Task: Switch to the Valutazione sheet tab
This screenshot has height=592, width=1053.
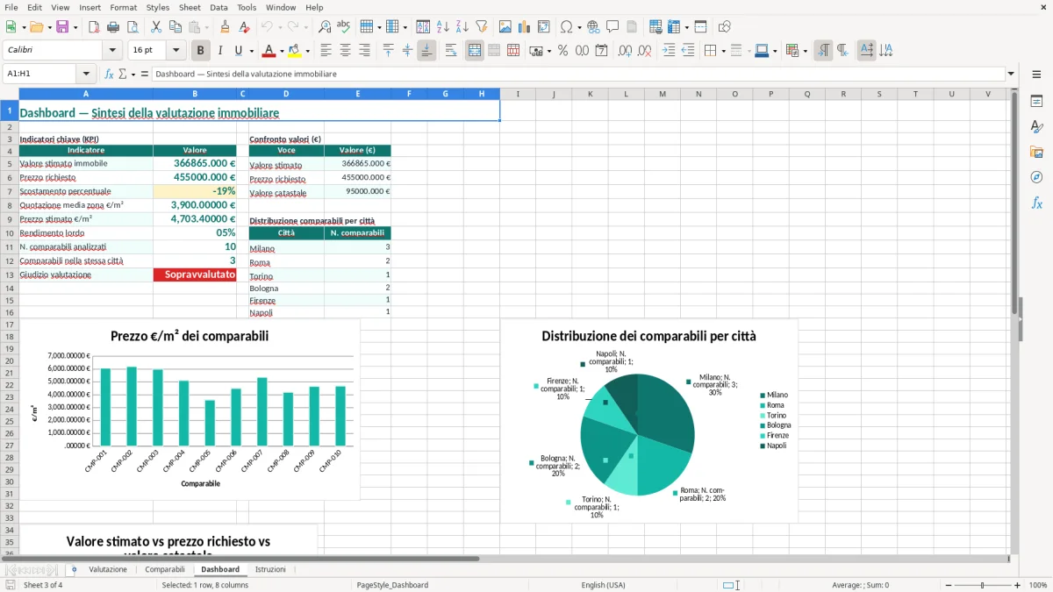Action: [108, 569]
